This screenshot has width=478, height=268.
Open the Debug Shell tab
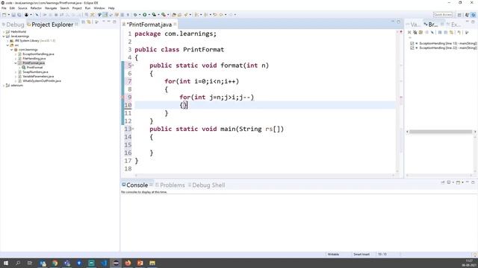206,185
